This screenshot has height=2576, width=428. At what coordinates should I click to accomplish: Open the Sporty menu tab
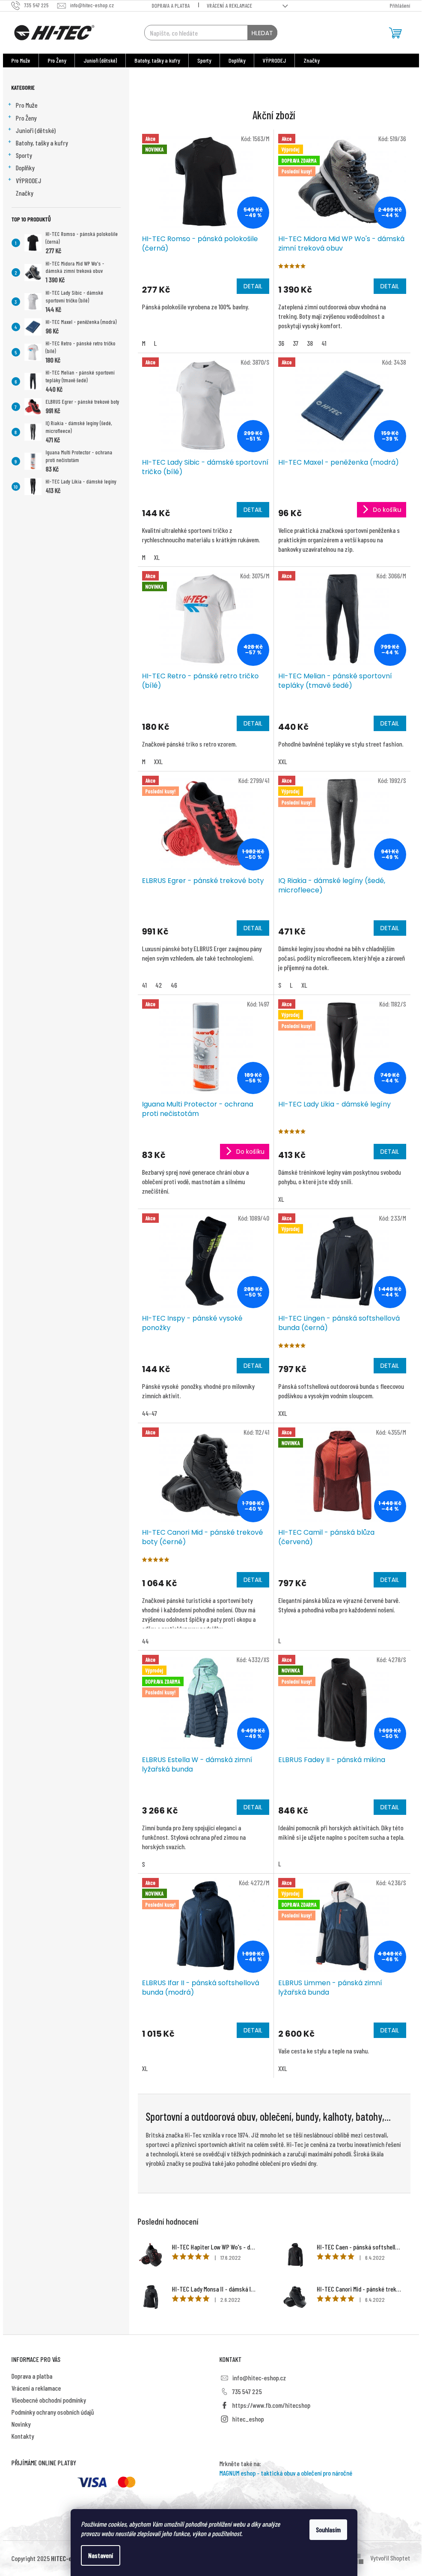(x=205, y=61)
